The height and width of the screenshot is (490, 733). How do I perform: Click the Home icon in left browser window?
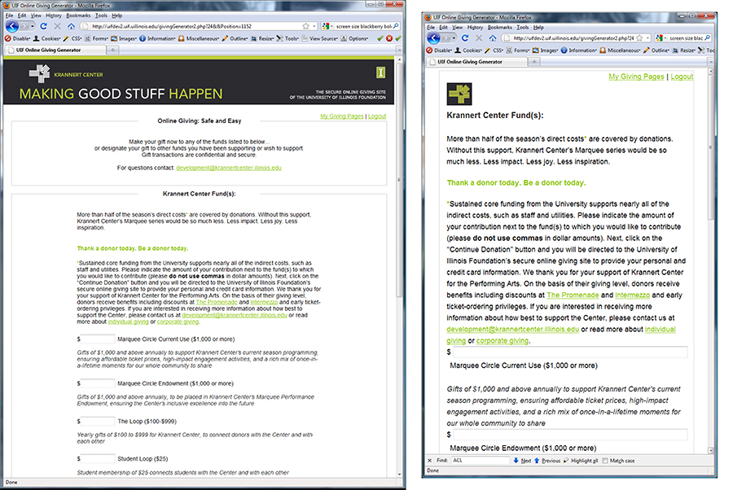72,26
